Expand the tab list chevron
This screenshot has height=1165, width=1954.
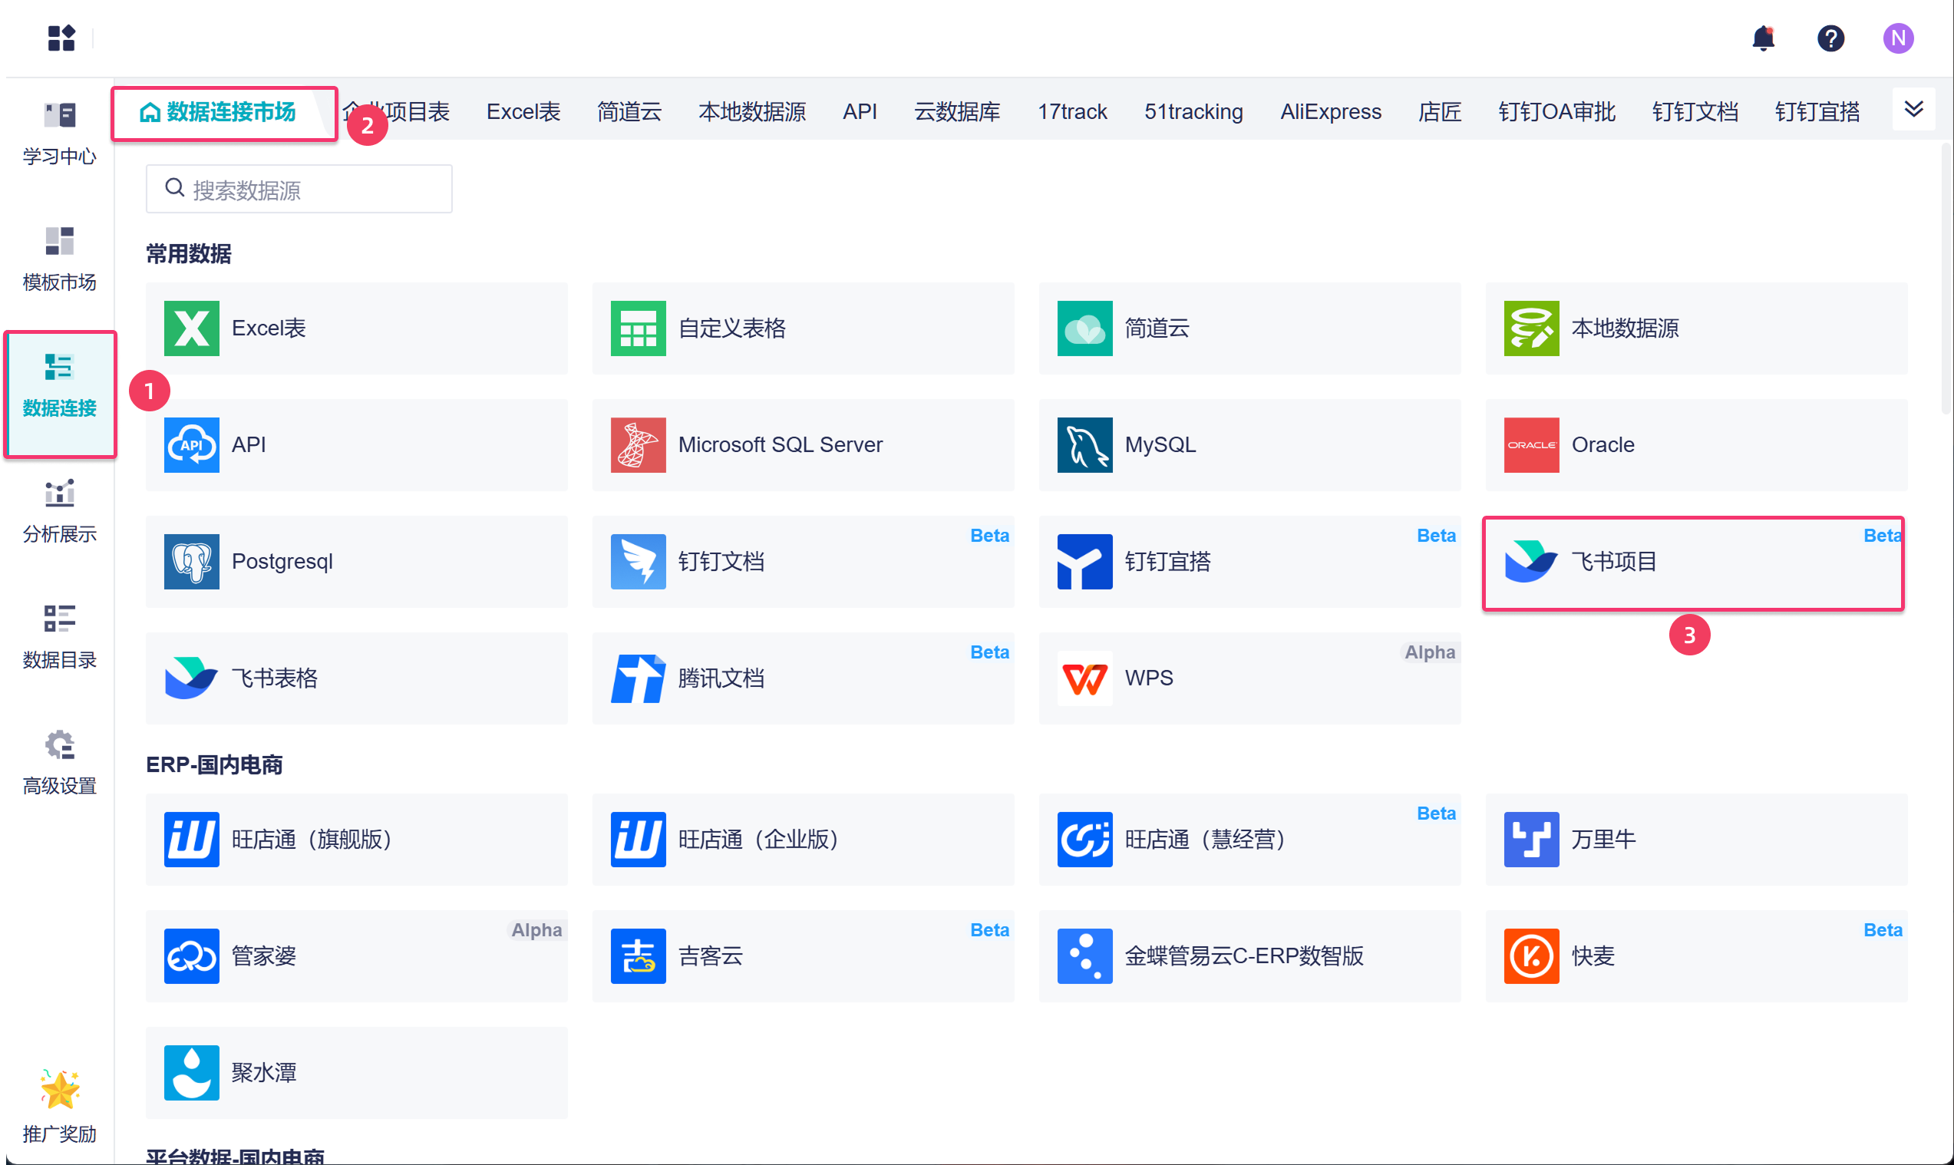[x=1913, y=109]
